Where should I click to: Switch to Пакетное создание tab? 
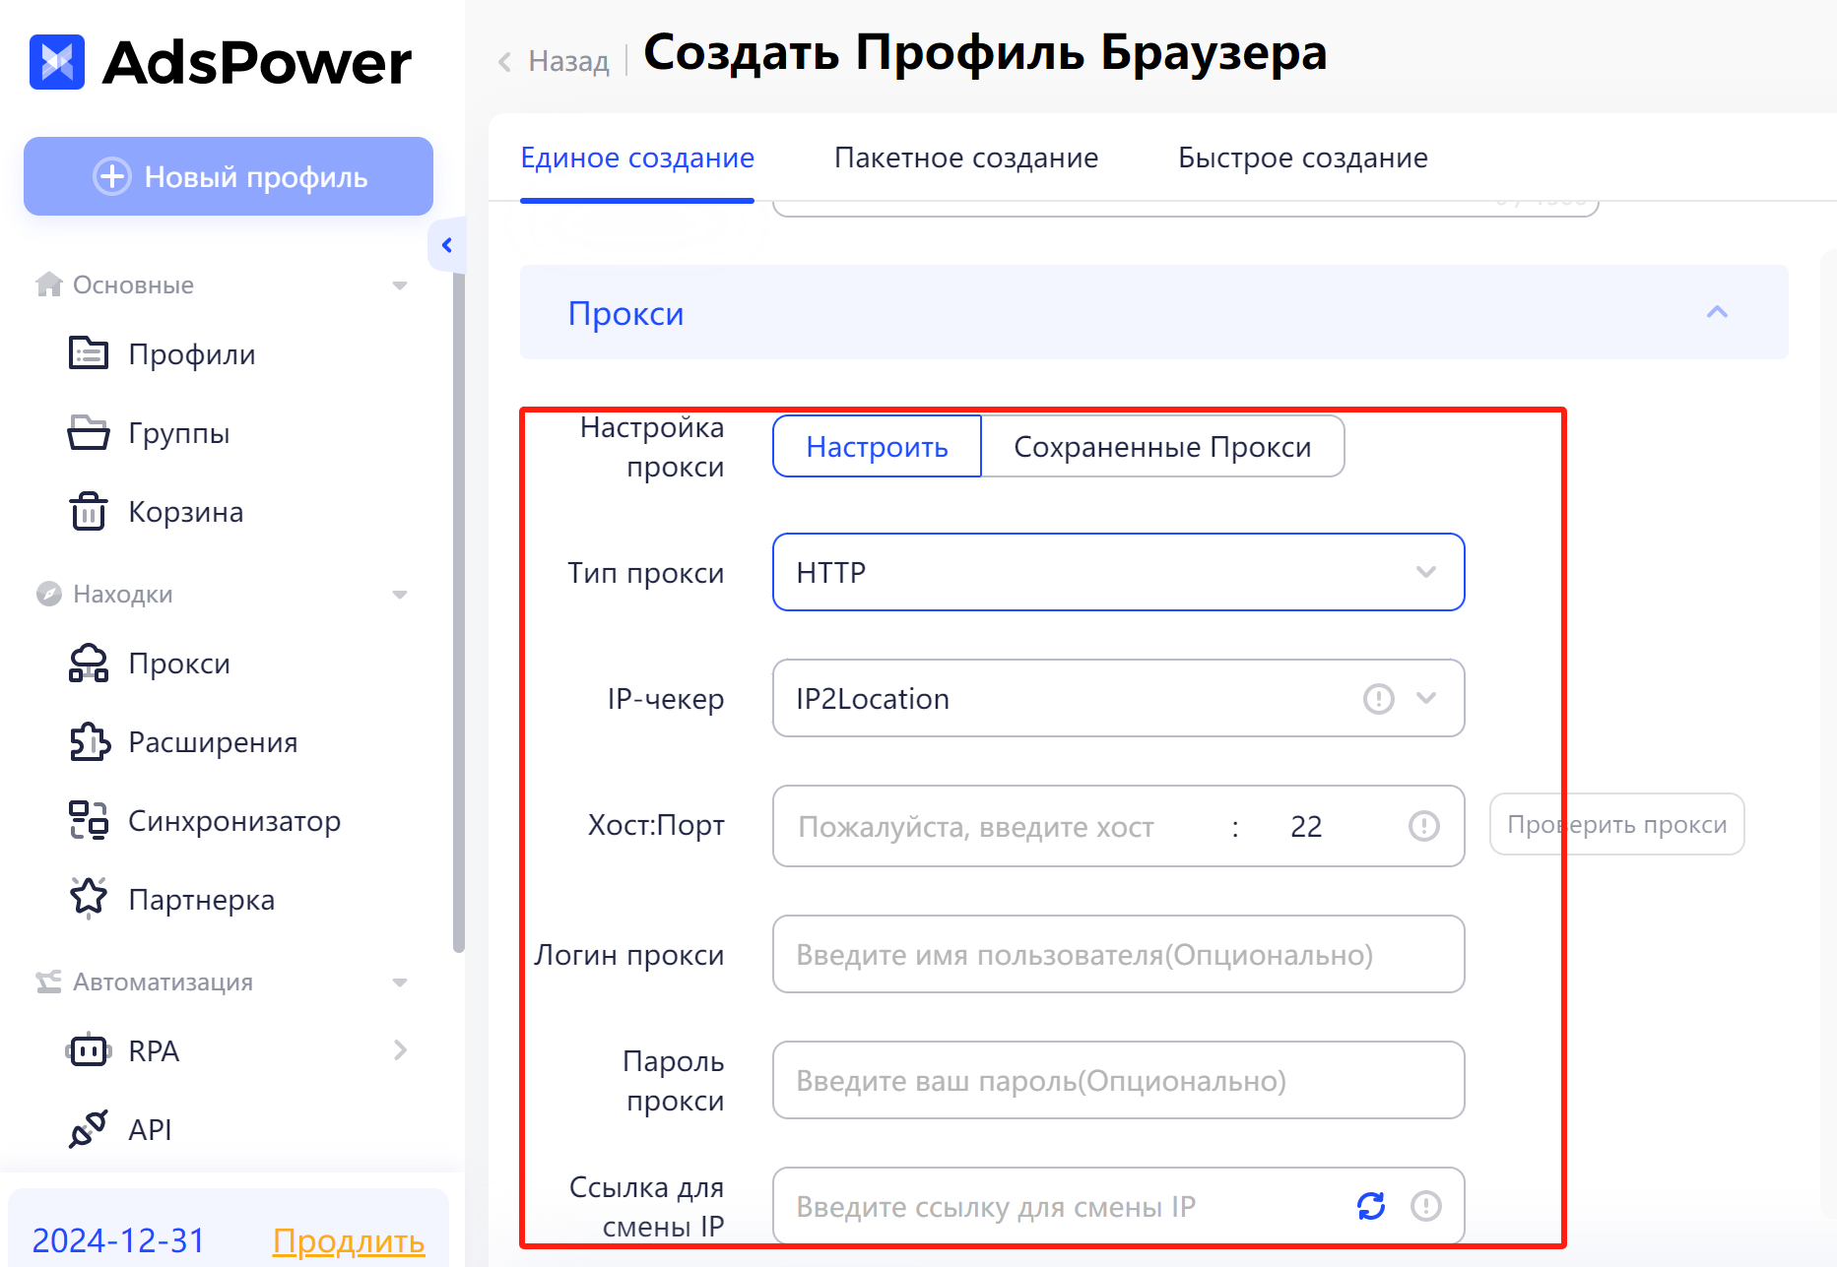click(x=966, y=158)
